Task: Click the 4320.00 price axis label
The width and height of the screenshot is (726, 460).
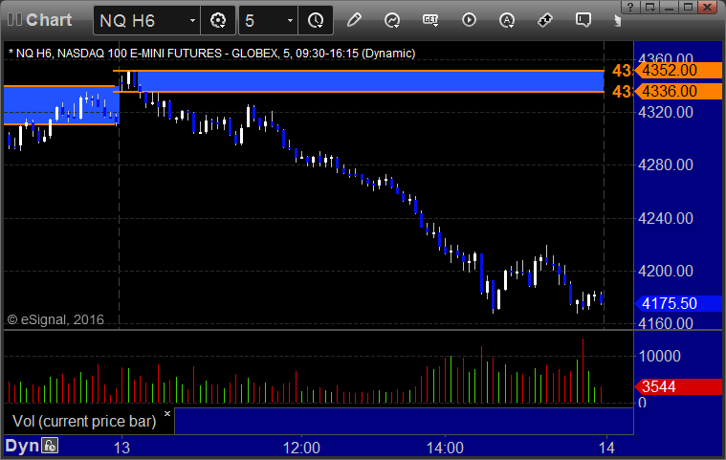Action: coord(666,112)
